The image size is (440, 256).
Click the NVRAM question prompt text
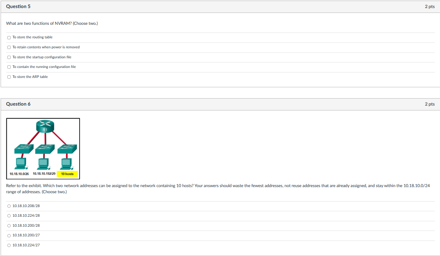[52, 24]
